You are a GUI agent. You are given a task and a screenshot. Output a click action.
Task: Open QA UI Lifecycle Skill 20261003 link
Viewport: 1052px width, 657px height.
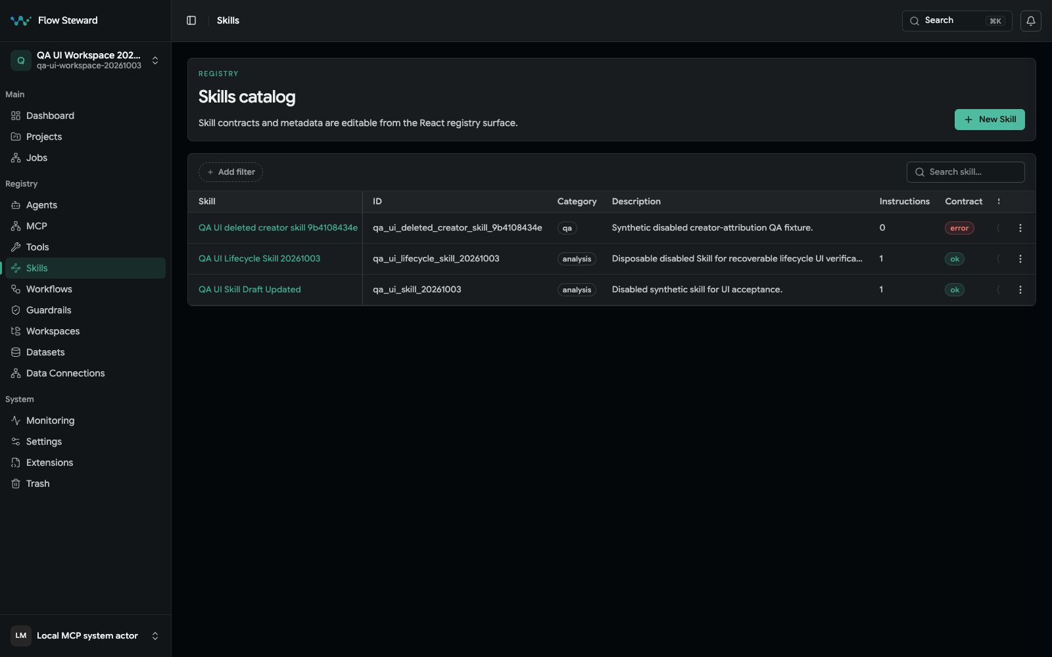(260, 259)
